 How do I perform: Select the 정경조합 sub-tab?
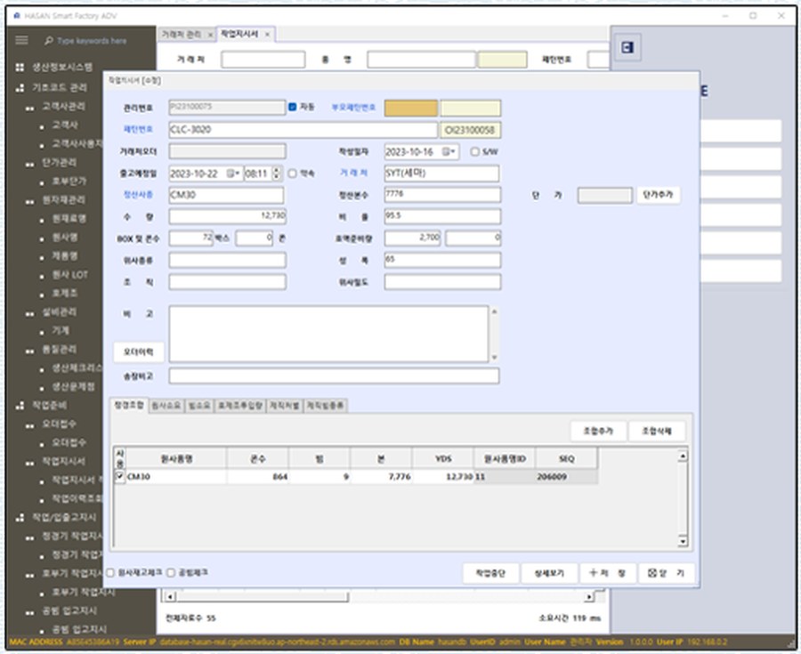pos(129,405)
